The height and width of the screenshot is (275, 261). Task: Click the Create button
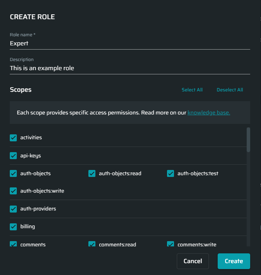pyautogui.click(x=234, y=261)
